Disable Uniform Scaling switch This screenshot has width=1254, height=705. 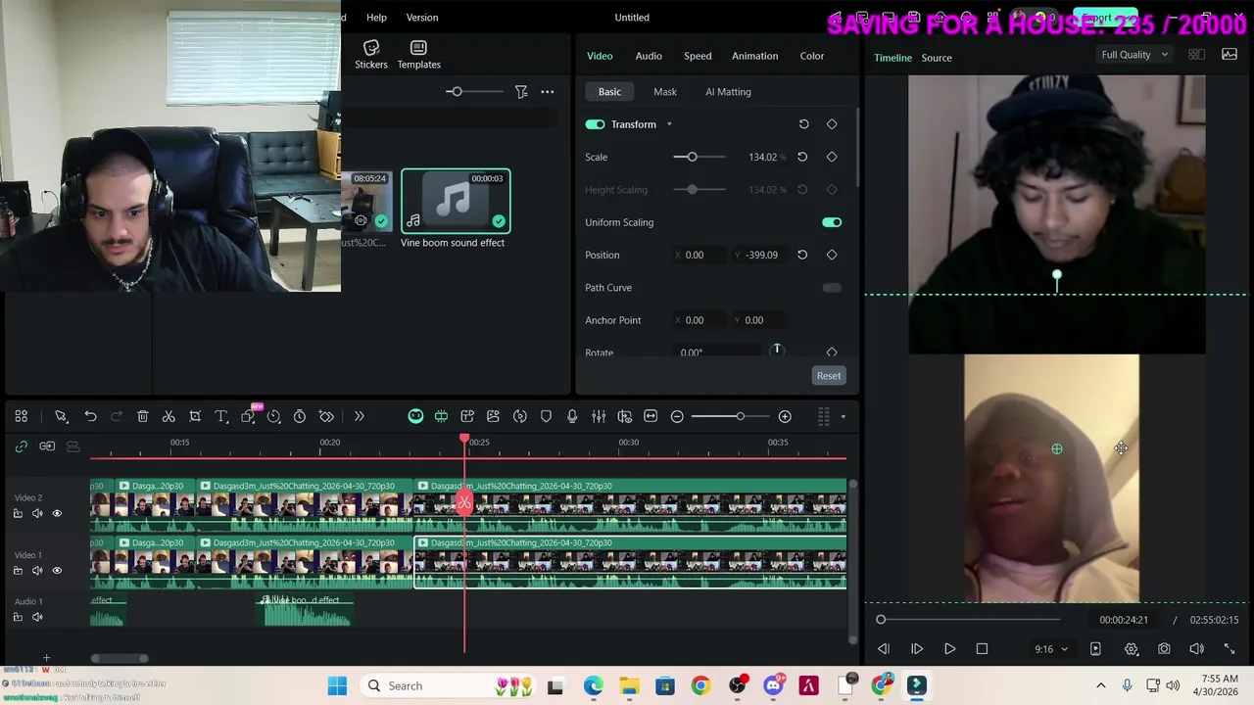[x=832, y=222]
